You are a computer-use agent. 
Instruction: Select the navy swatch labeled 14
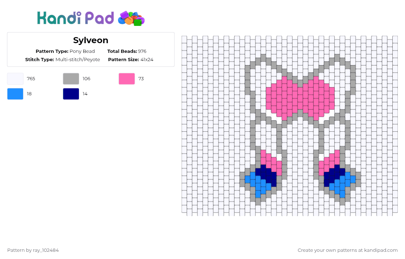71,94
